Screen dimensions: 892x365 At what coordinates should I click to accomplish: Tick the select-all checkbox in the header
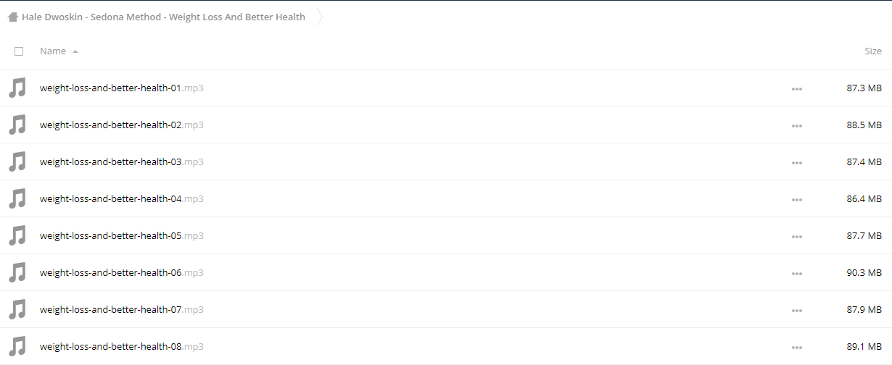[x=19, y=51]
